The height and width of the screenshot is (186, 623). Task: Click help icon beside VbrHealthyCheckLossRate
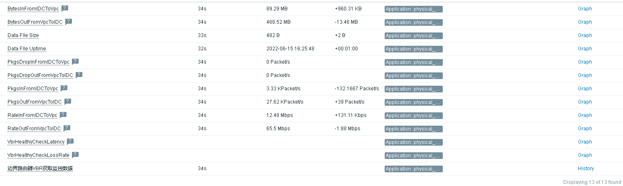(75, 155)
